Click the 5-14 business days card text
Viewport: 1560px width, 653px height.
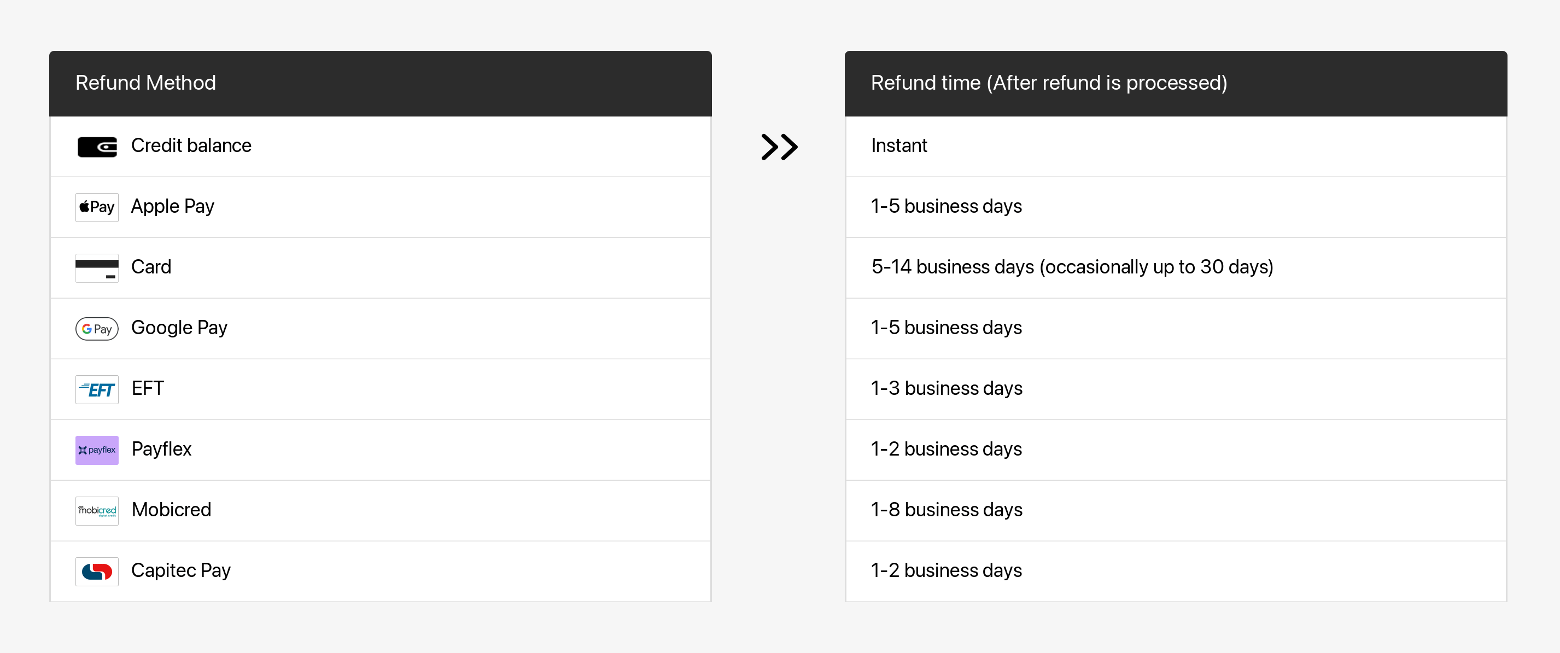pos(1072,266)
